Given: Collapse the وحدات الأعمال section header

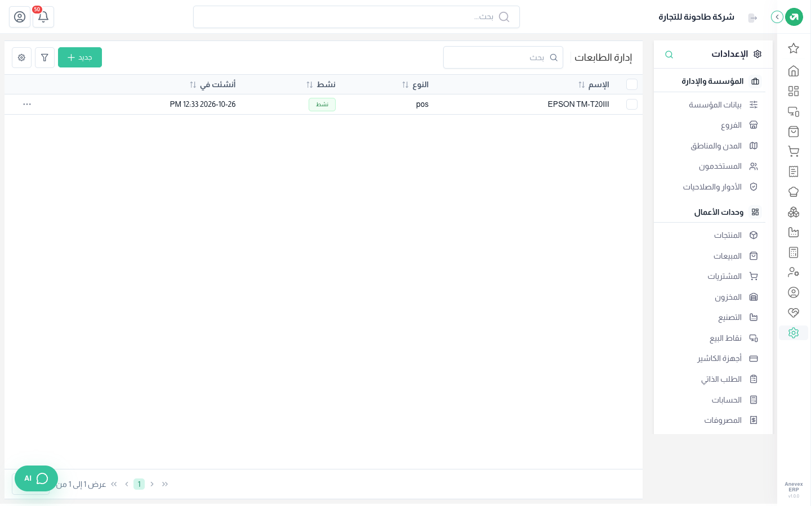Looking at the screenshot, I should [710, 212].
